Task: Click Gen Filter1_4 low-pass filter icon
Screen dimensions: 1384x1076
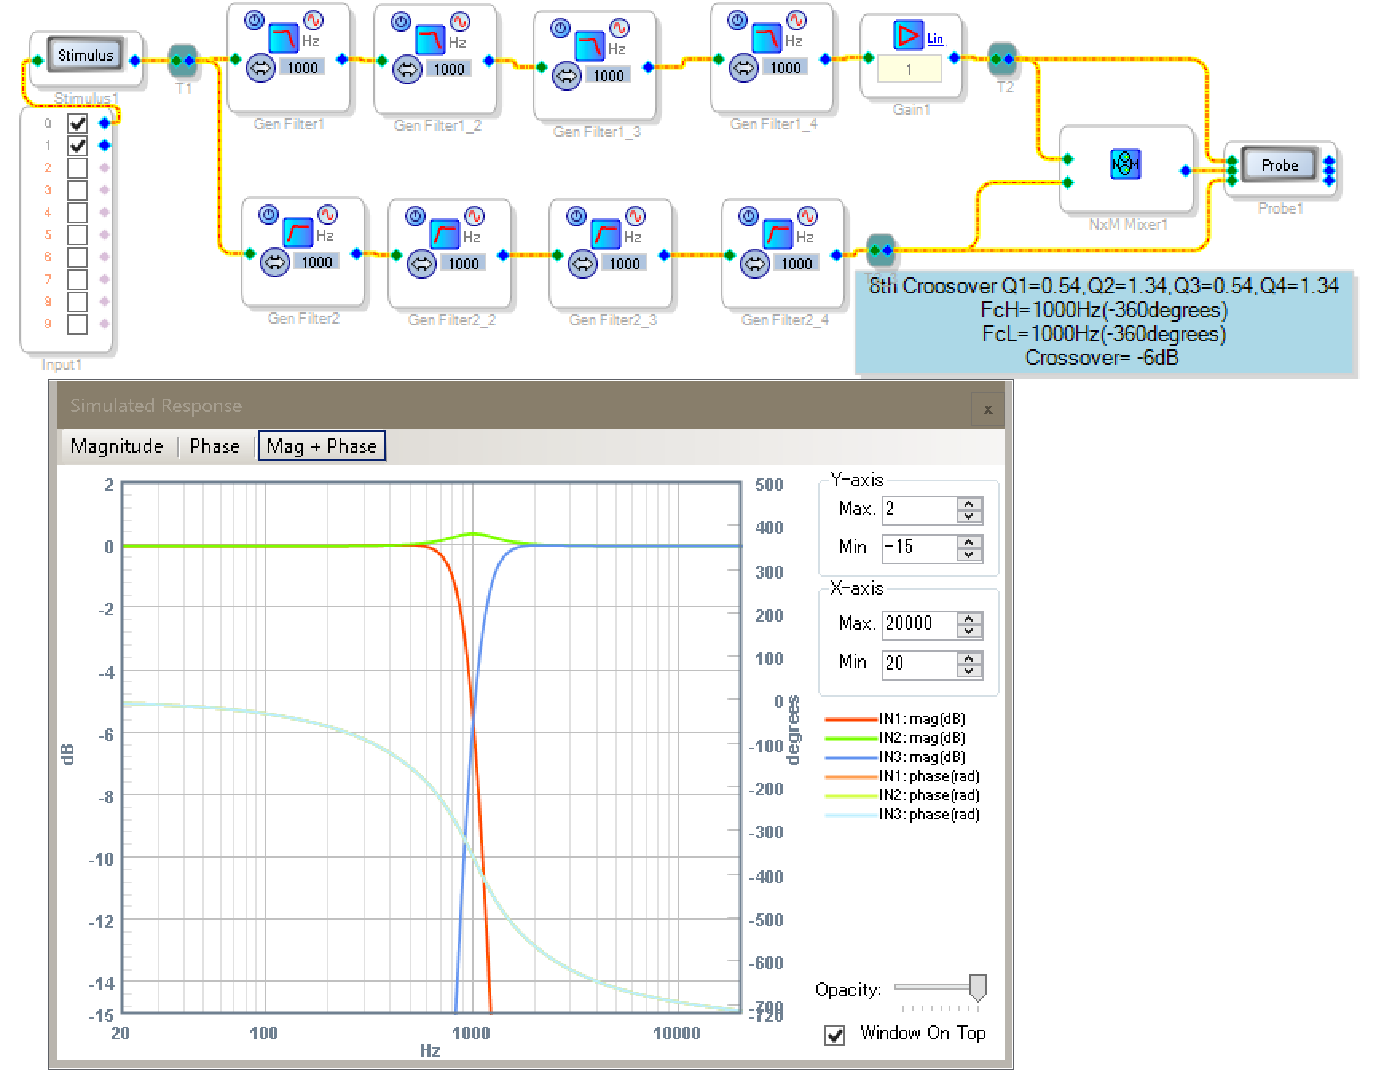Action: click(767, 37)
